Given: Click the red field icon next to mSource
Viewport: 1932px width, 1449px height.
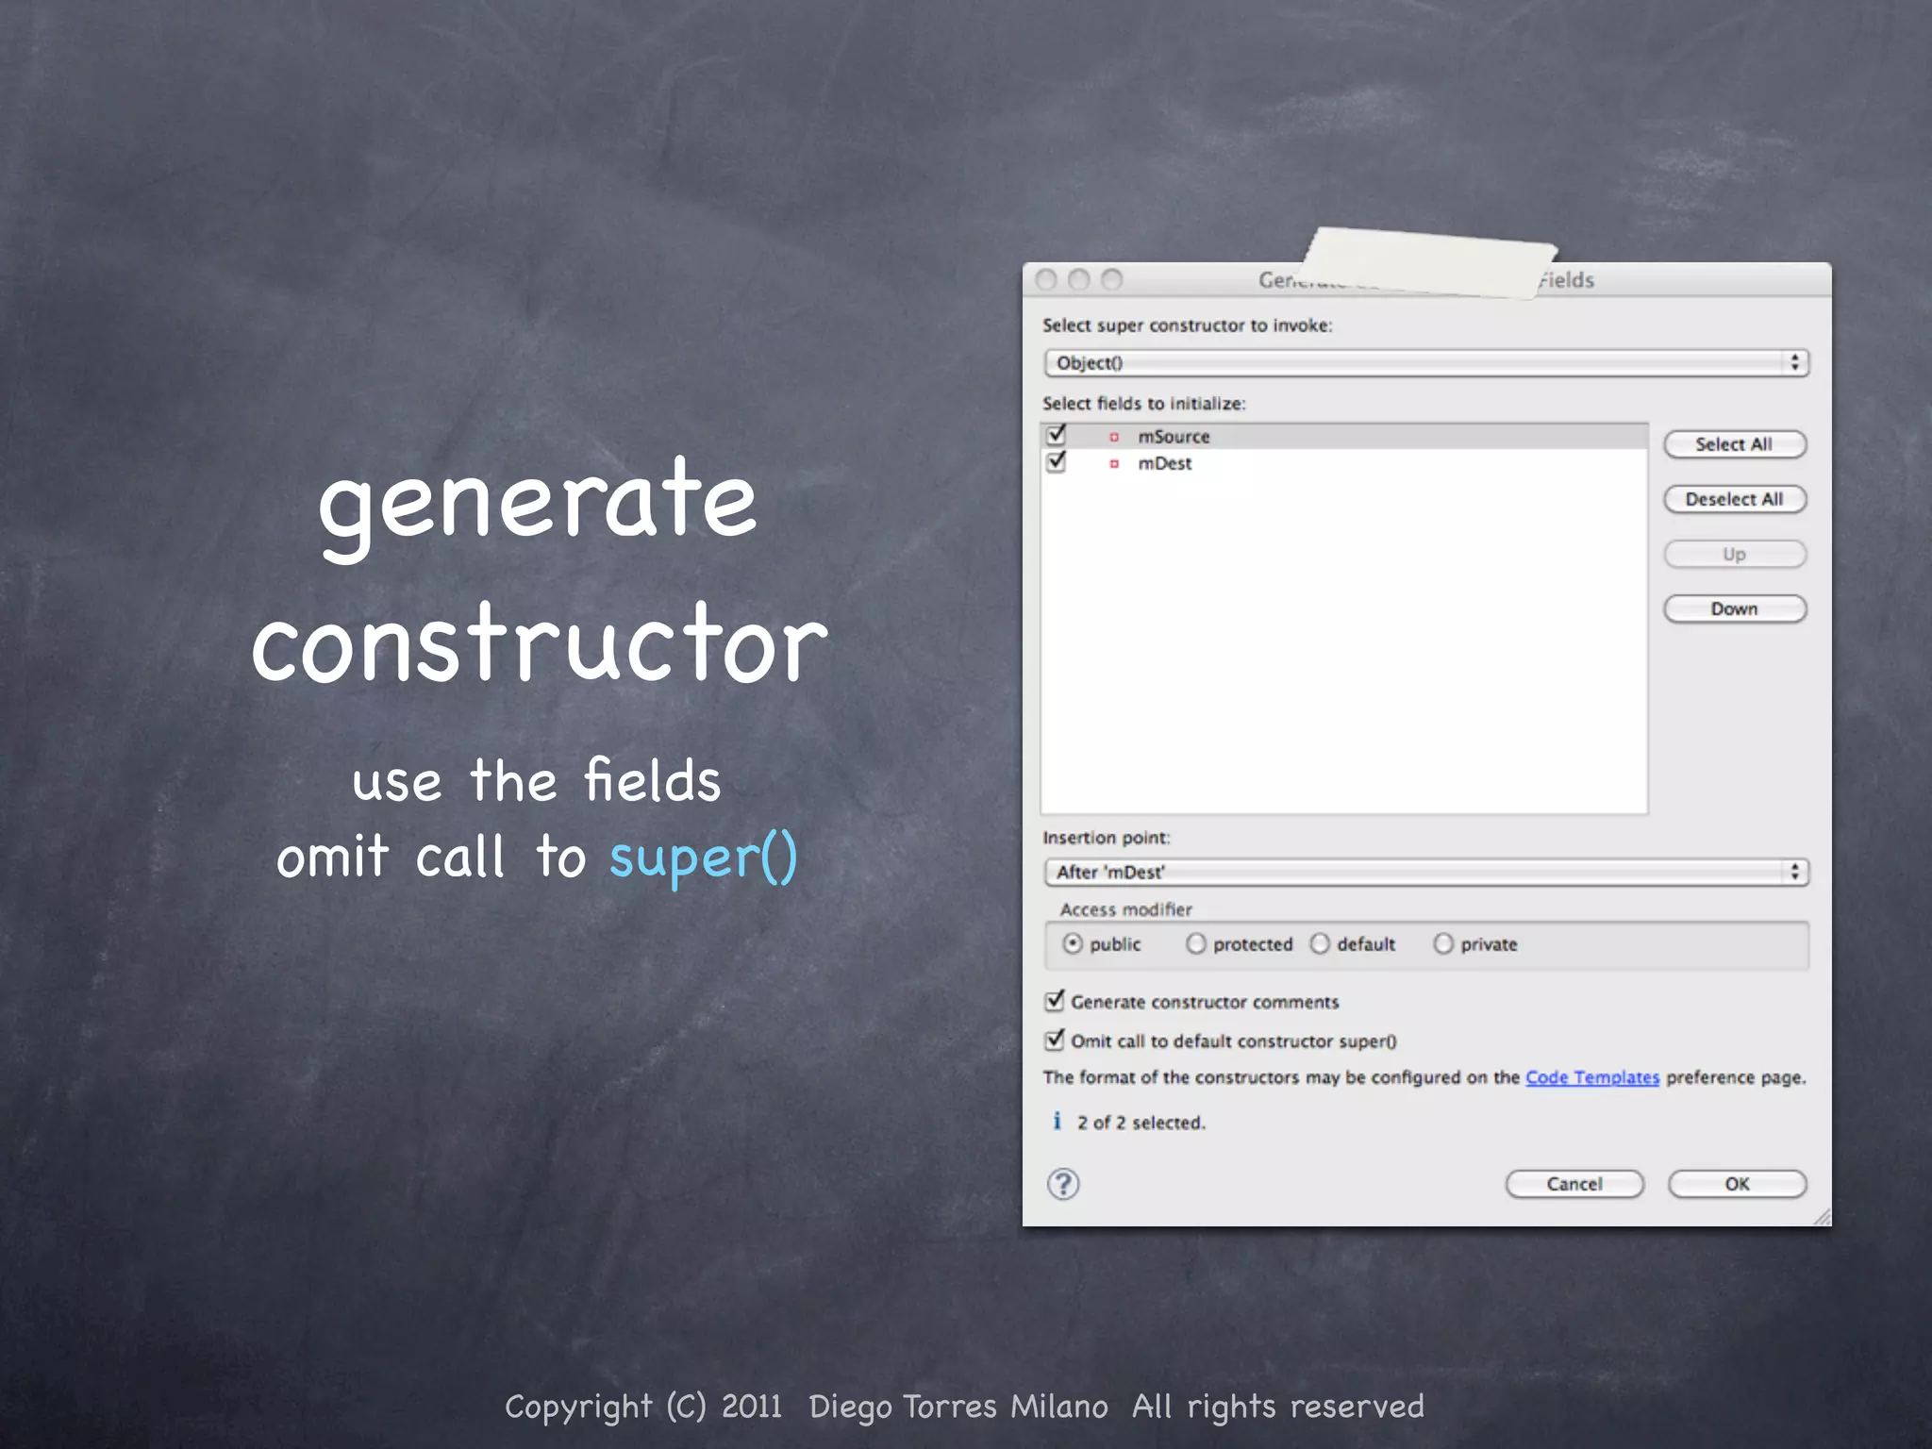Looking at the screenshot, I should 1114,437.
